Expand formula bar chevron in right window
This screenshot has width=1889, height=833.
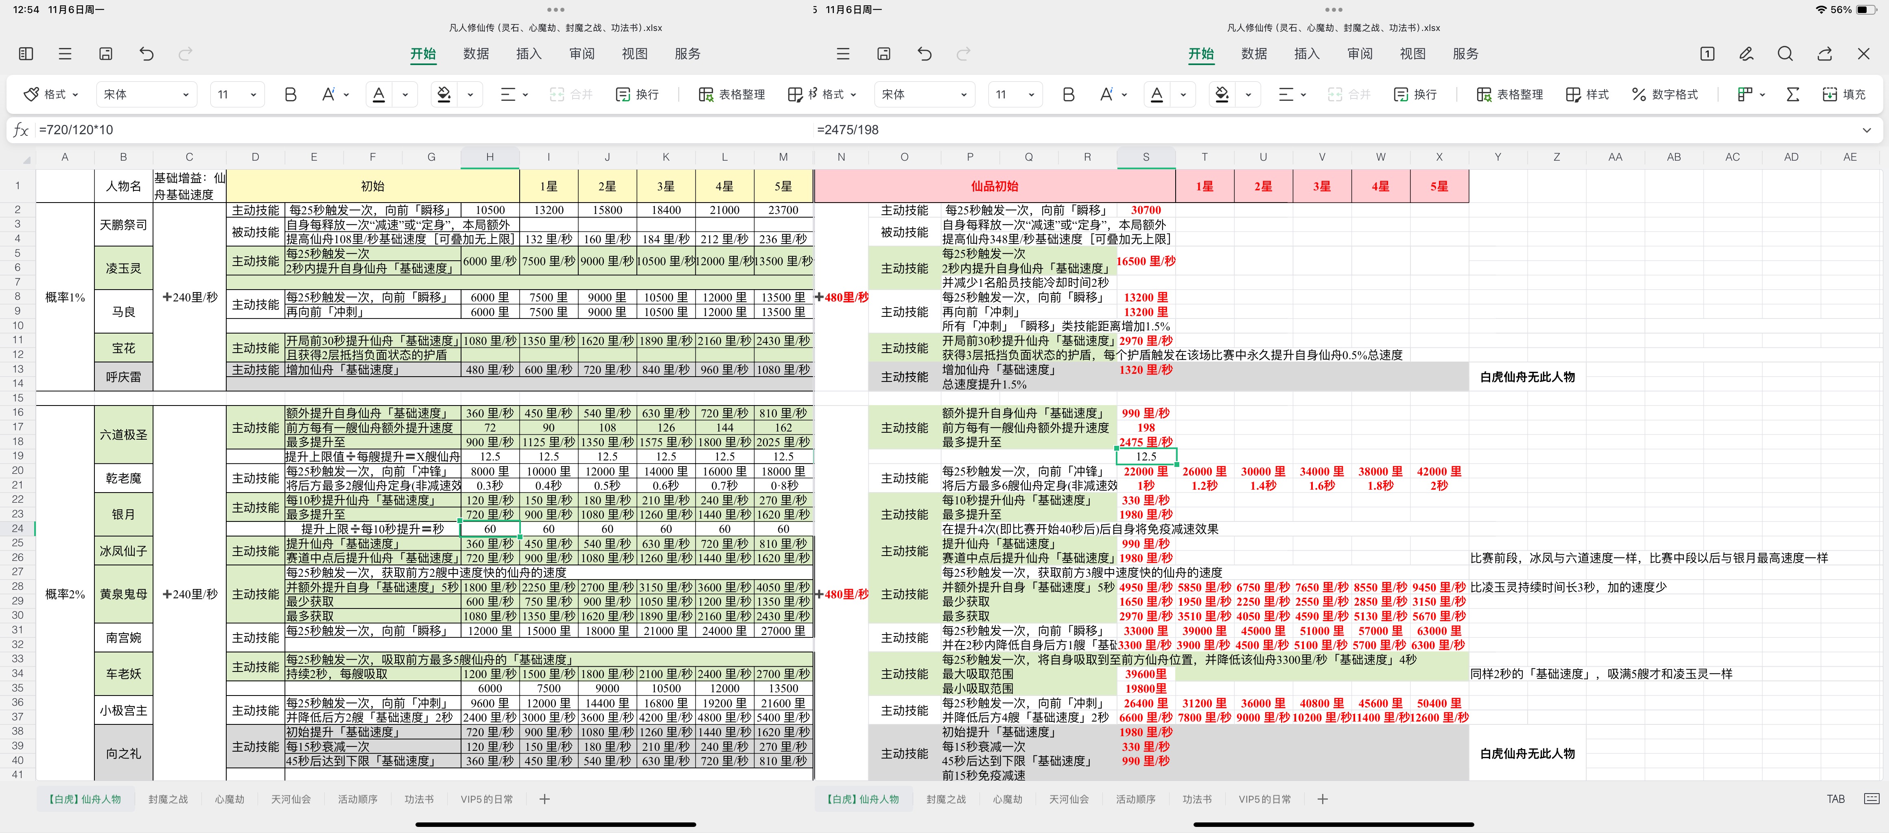pos(1866,130)
